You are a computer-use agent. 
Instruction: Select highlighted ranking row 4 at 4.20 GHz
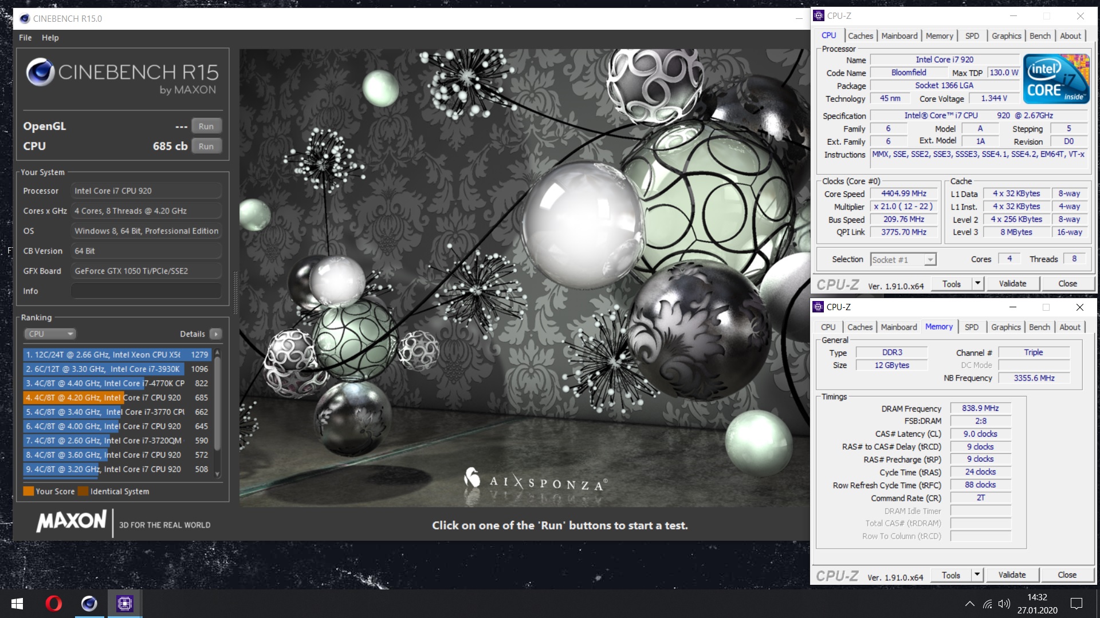(117, 398)
